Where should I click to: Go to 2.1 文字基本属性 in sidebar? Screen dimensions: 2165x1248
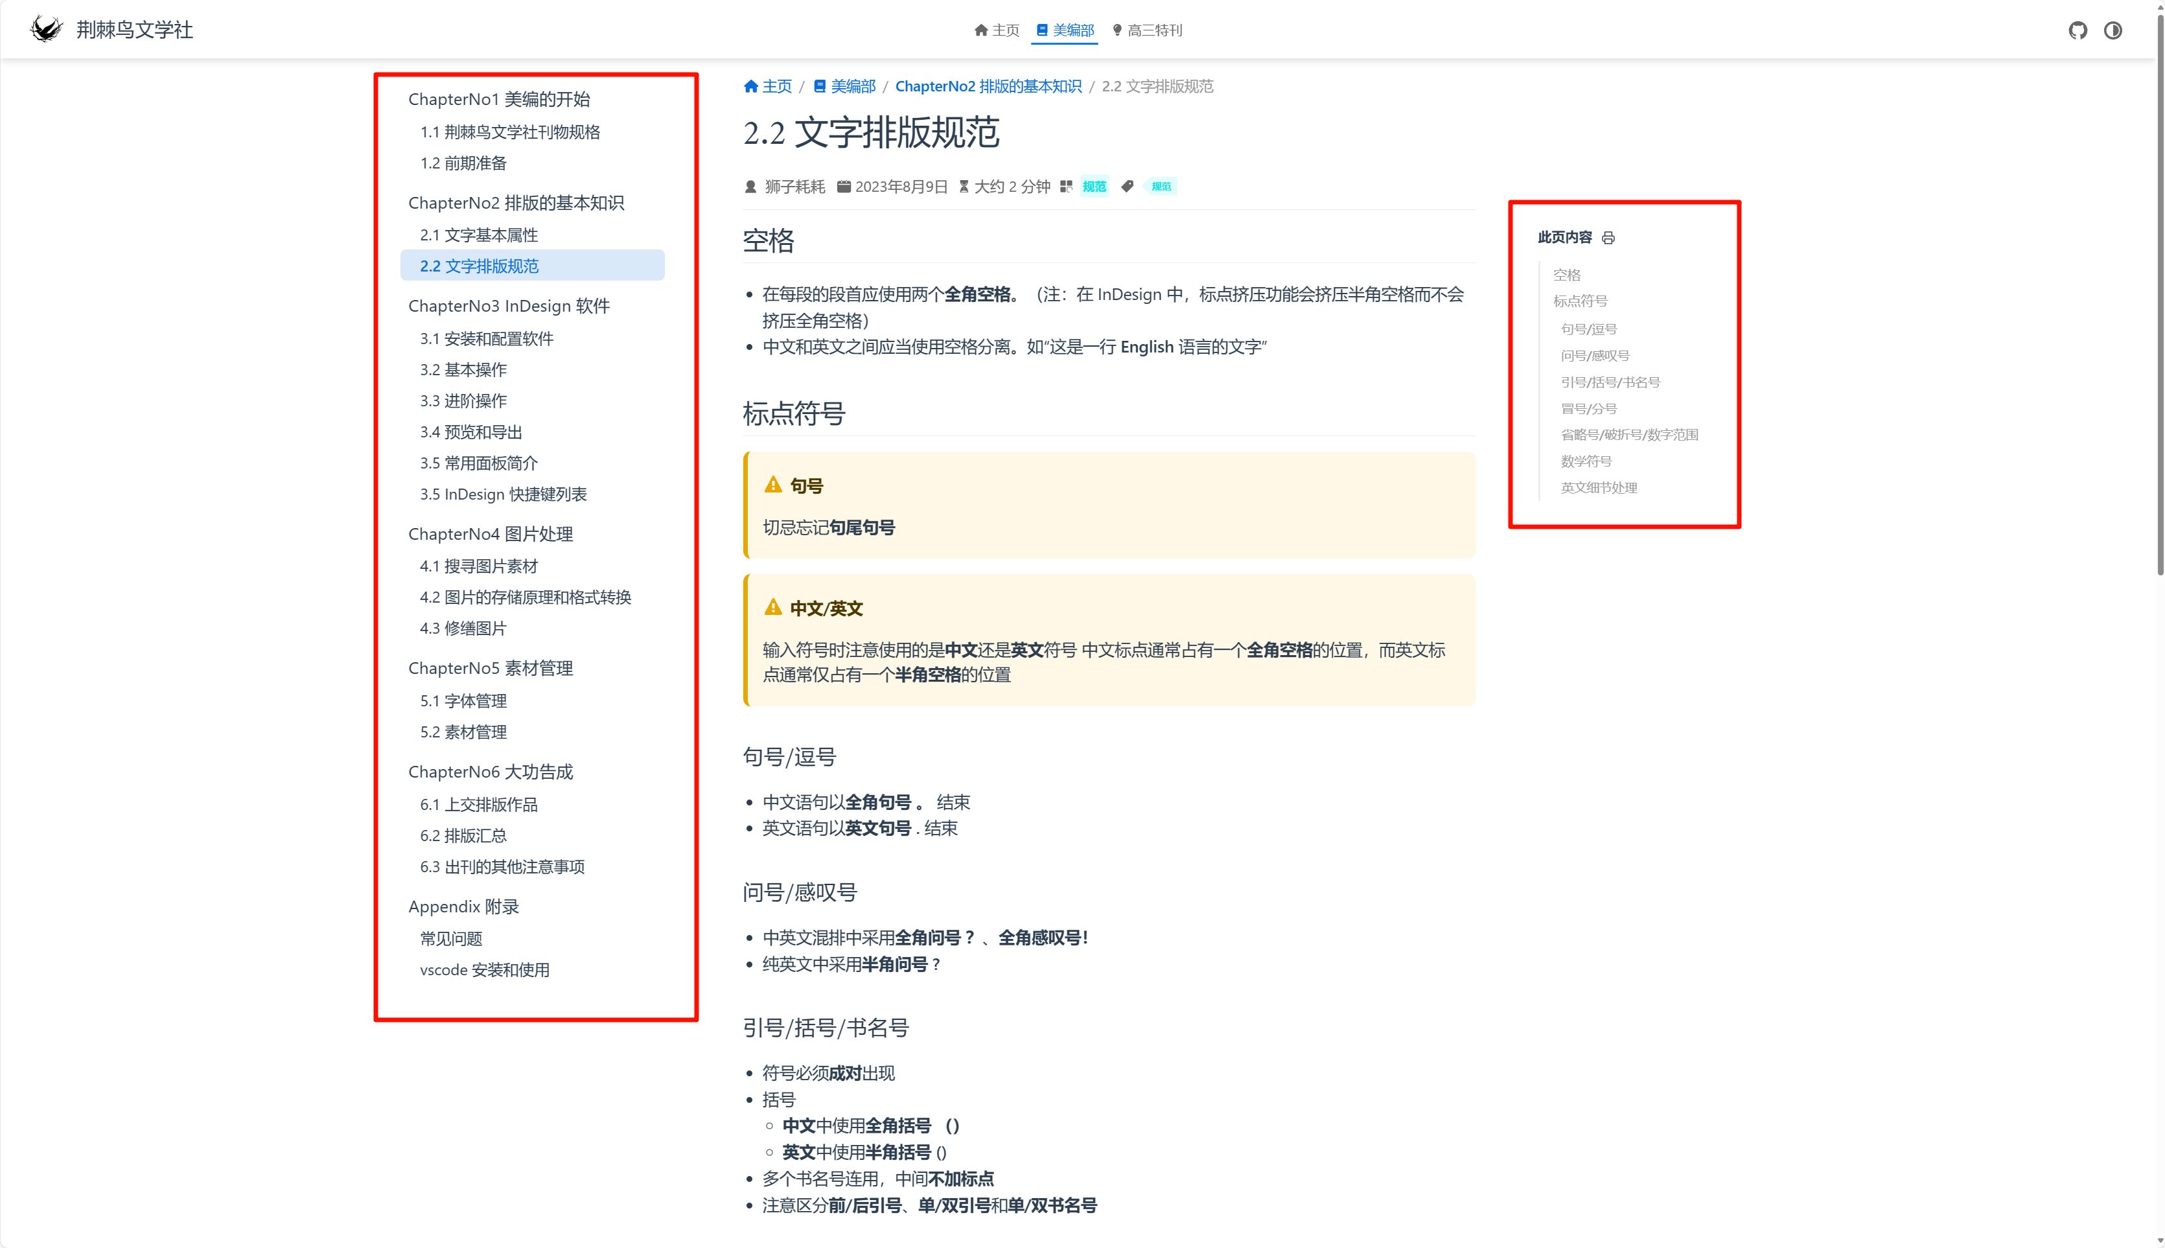point(479,235)
